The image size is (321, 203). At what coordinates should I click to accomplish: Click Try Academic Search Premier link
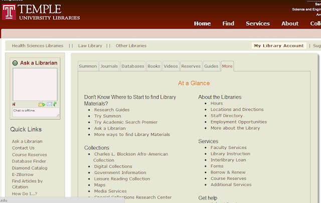tap(126, 122)
